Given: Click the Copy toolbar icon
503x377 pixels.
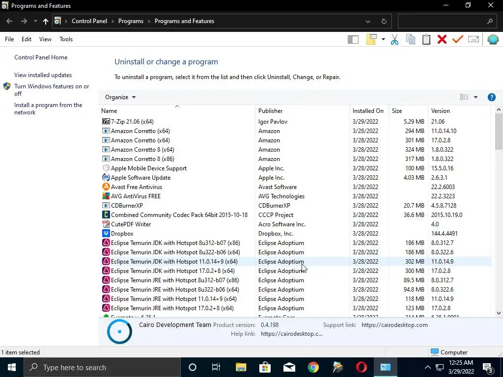Looking at the screenshot, I should [411, 39].
